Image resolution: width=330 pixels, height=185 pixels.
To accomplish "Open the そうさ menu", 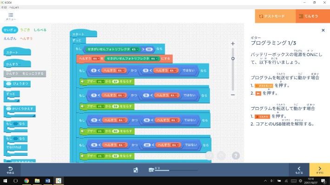I will click(4, 7).
